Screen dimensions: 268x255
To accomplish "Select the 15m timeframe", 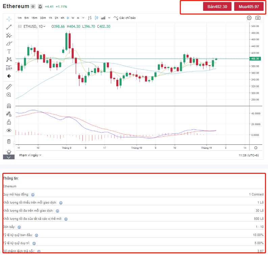I will 34,18.
